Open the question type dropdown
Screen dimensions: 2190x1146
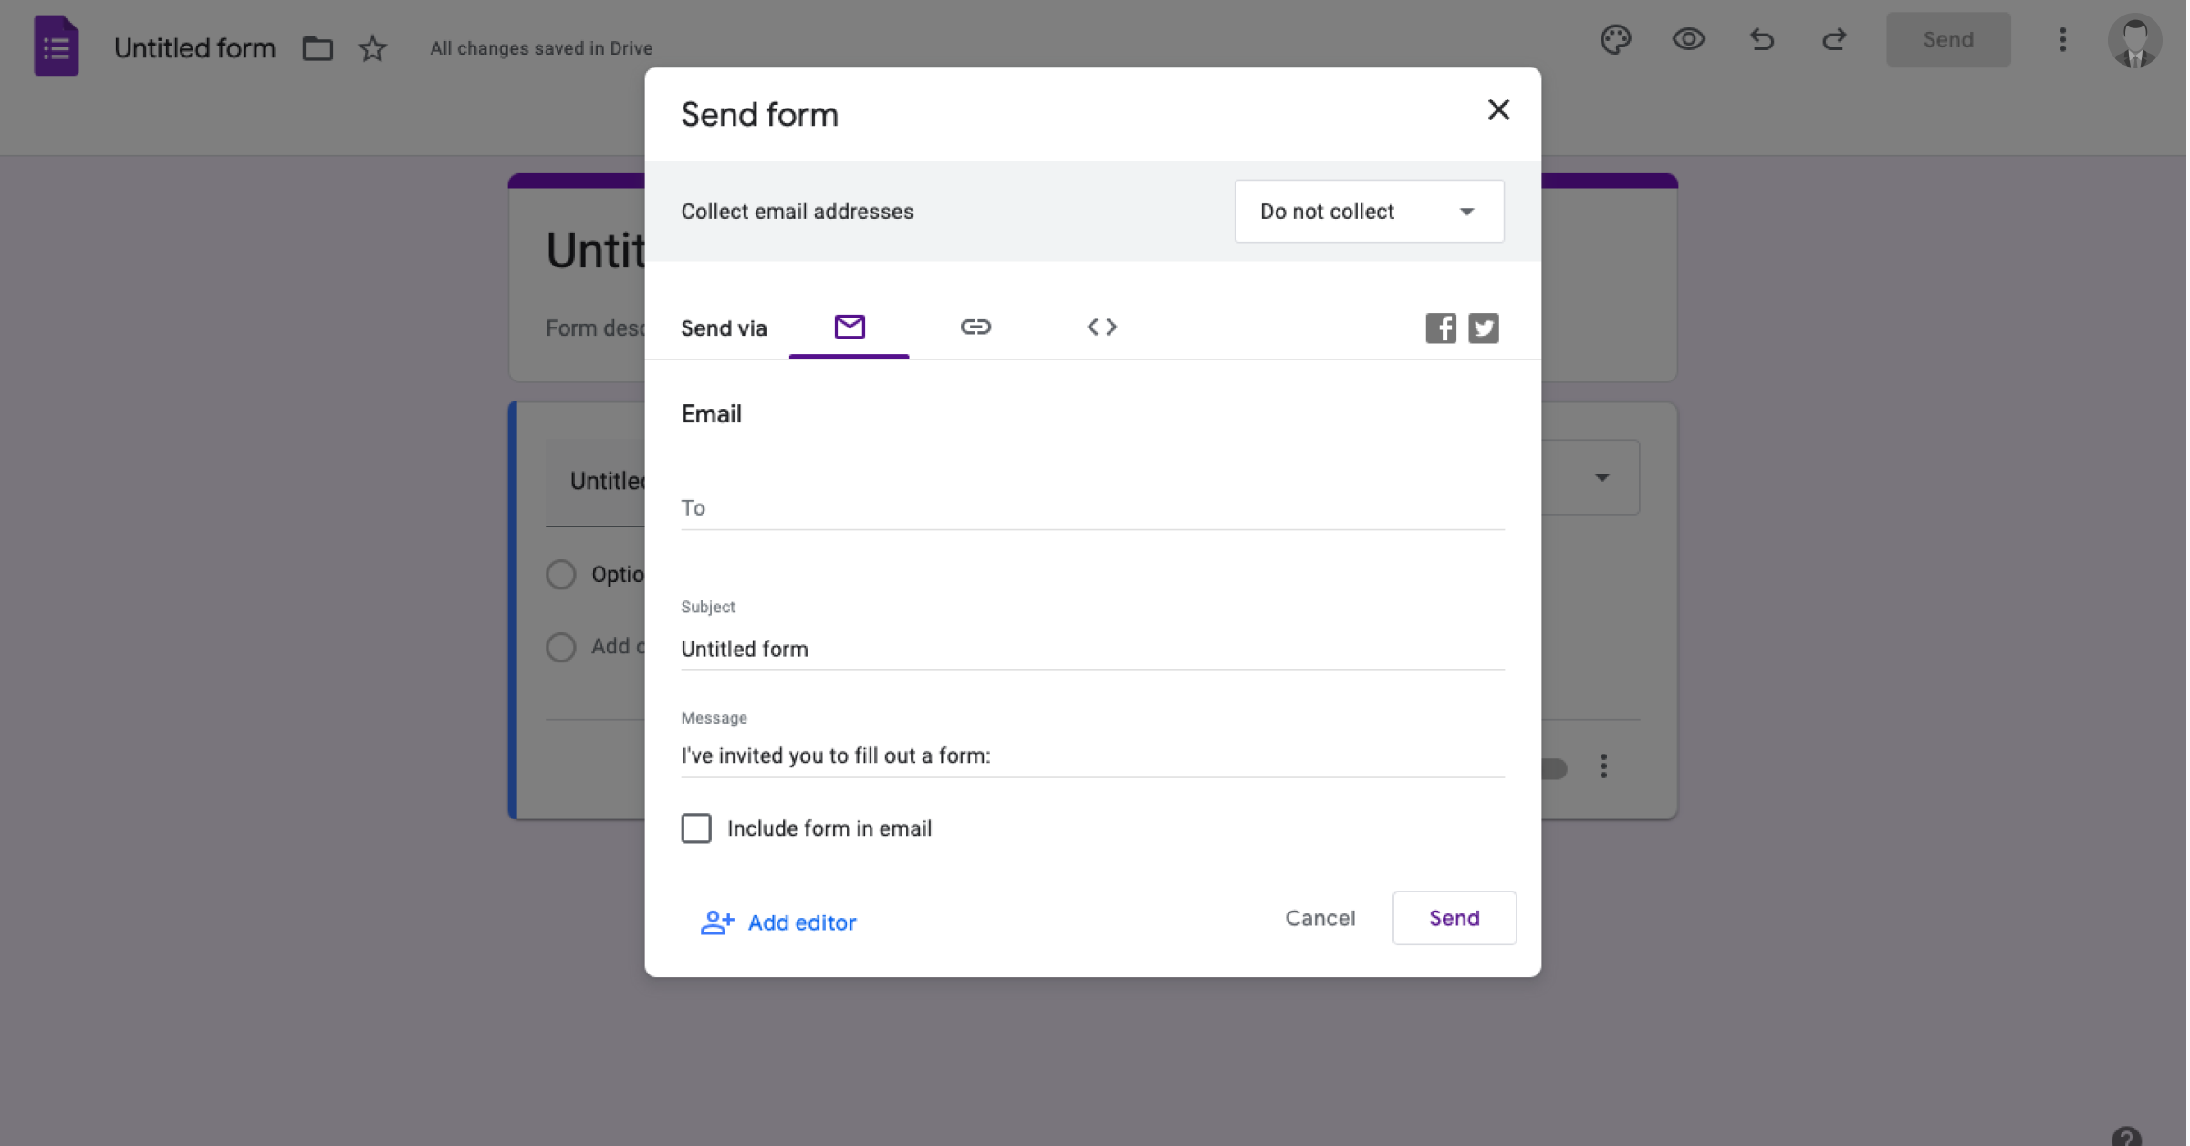(x=1601, y=476)
